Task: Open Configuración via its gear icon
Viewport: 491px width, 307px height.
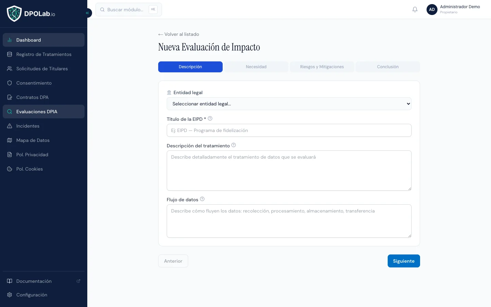Action: pos(10,295)
